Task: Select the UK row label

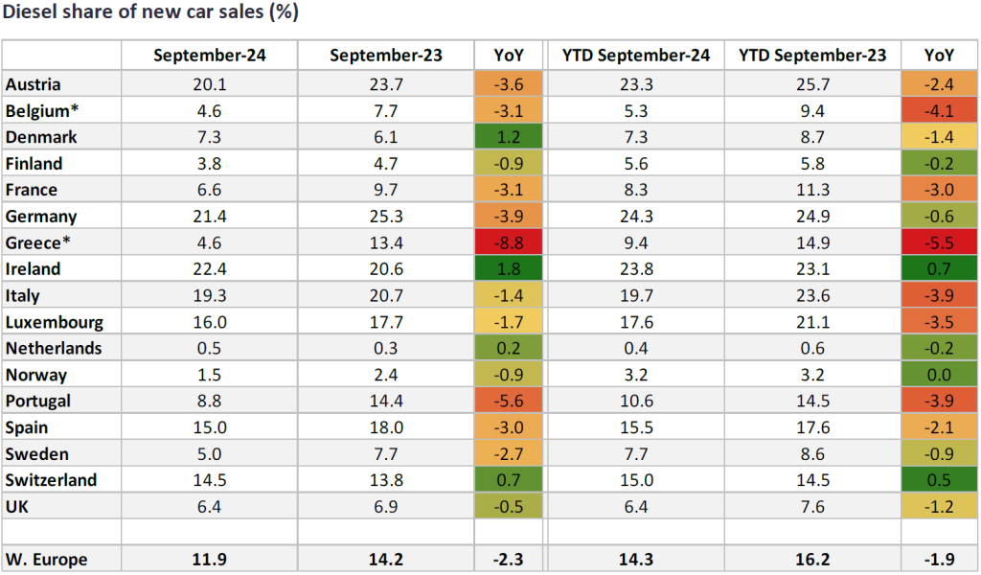Action: (18, 506)
